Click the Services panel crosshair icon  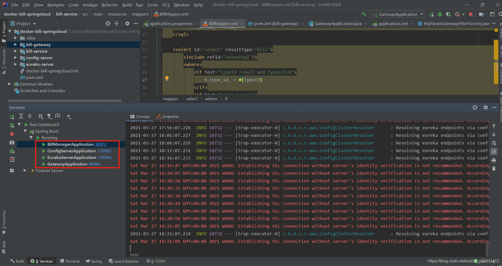click(475, 107)
